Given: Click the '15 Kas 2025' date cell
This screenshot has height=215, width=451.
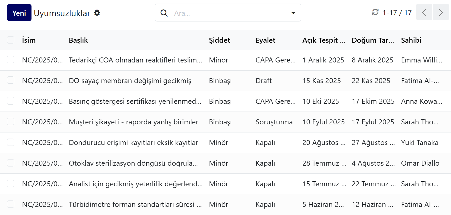Looking at the screenshot, I should [x=322, y=81].
